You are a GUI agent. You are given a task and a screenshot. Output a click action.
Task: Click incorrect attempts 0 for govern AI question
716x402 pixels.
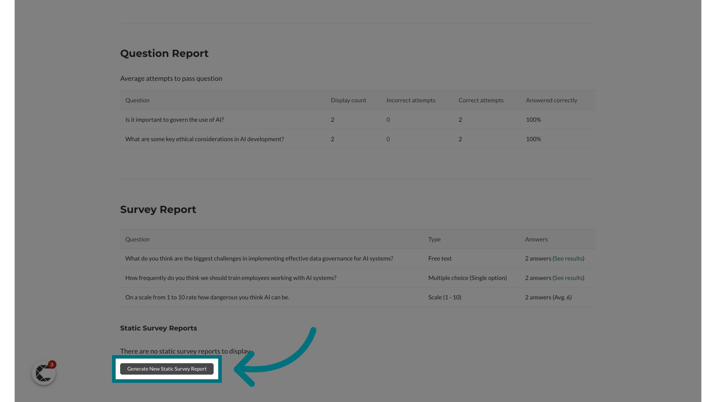388,119
